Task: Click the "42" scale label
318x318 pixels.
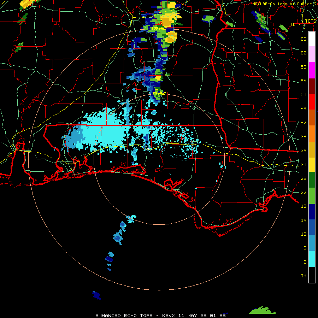Action: [x=304, y=123]
